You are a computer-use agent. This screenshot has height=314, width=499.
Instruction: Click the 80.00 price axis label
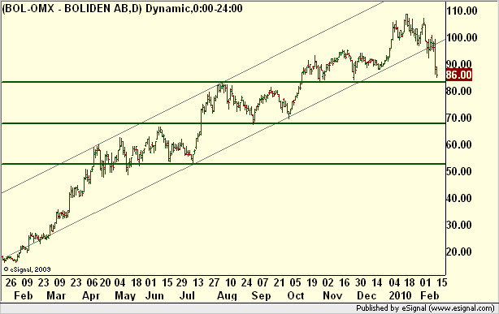458,91
